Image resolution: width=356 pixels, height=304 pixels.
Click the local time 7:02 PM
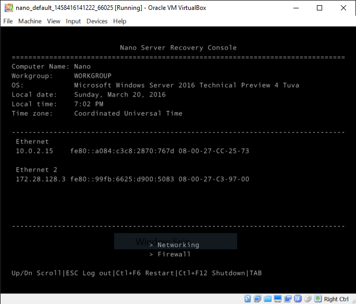[x=89, y=104]
